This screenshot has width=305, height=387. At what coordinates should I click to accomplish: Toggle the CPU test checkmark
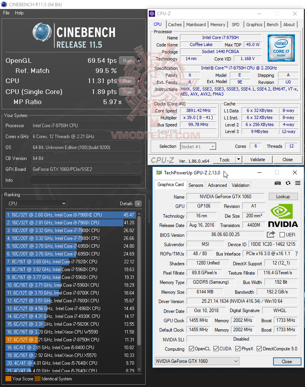pyautogui.click(x=139, y=80)
